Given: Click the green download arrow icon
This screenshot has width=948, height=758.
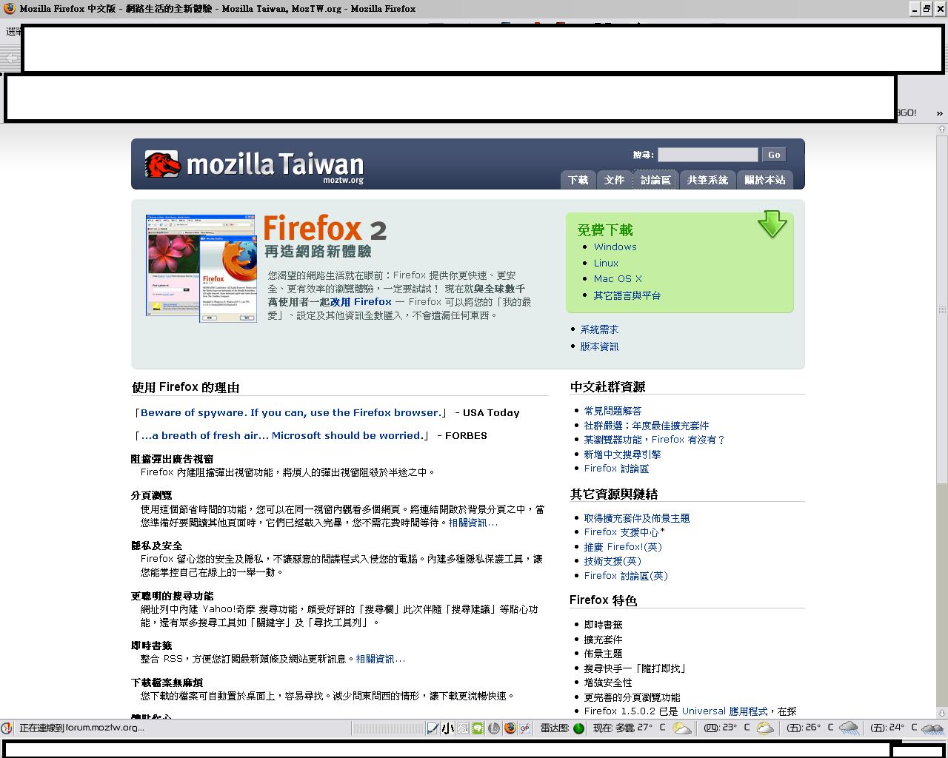Looking at the screenshot, I should [x=772, y=224].
